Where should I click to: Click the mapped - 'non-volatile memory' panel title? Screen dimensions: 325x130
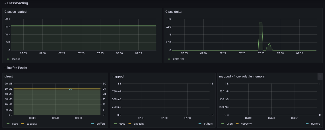click(242, 77)
